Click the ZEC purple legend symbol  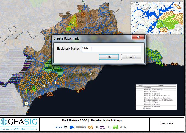click(x=103, y=127)
